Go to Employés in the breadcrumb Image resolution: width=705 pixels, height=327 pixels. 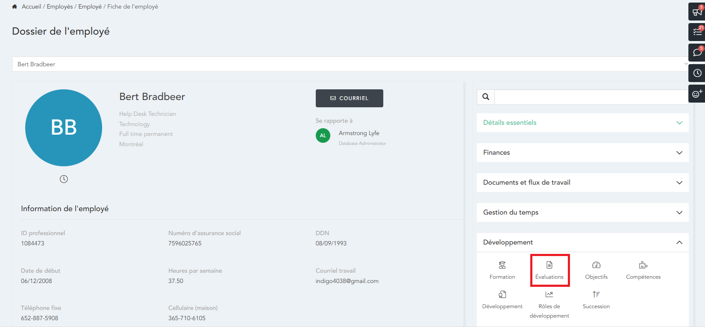60,7
